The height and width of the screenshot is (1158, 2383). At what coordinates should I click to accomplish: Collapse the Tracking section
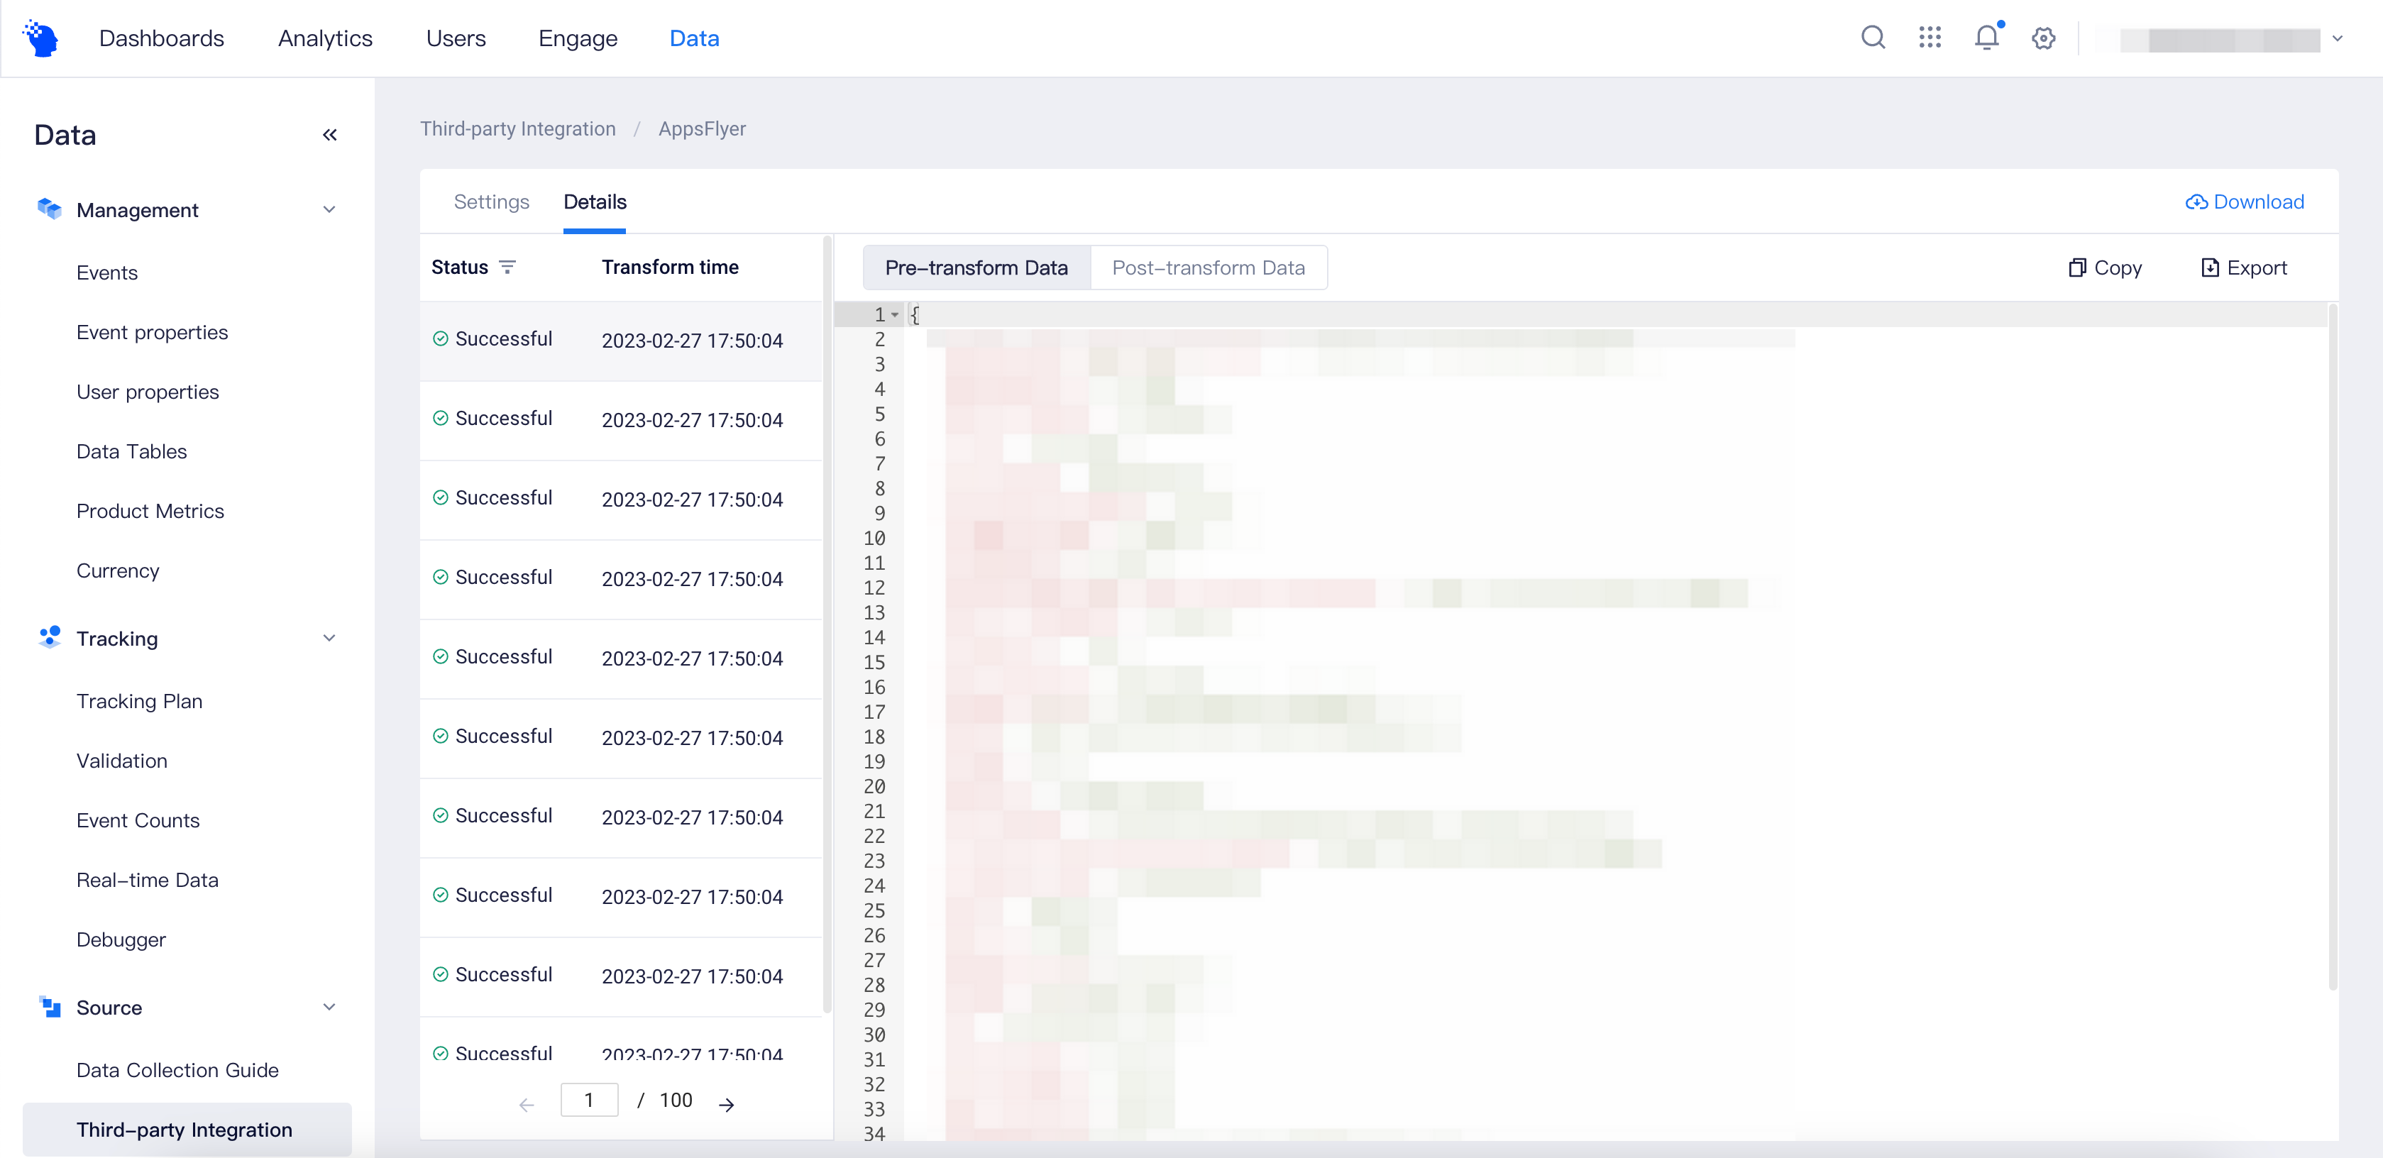tap(329, 638)
